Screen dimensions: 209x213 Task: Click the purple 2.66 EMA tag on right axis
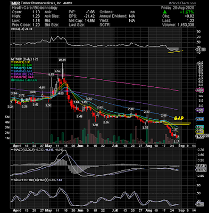tap(199, 110)
